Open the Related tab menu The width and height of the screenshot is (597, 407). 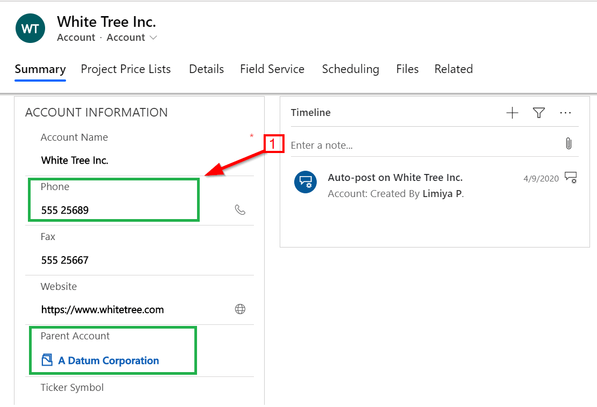[453, 69]
